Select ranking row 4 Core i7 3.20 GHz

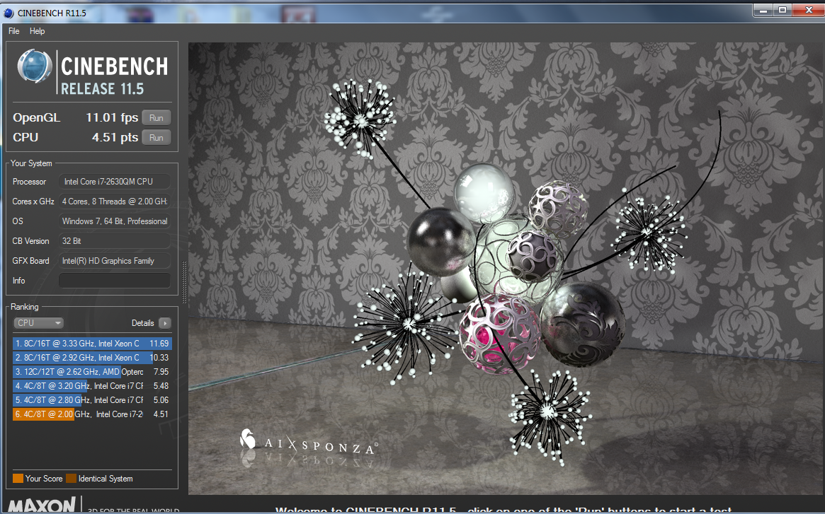92,386
